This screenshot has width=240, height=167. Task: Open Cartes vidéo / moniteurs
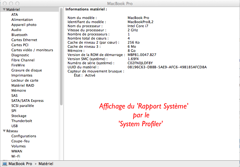coord(32,50)
